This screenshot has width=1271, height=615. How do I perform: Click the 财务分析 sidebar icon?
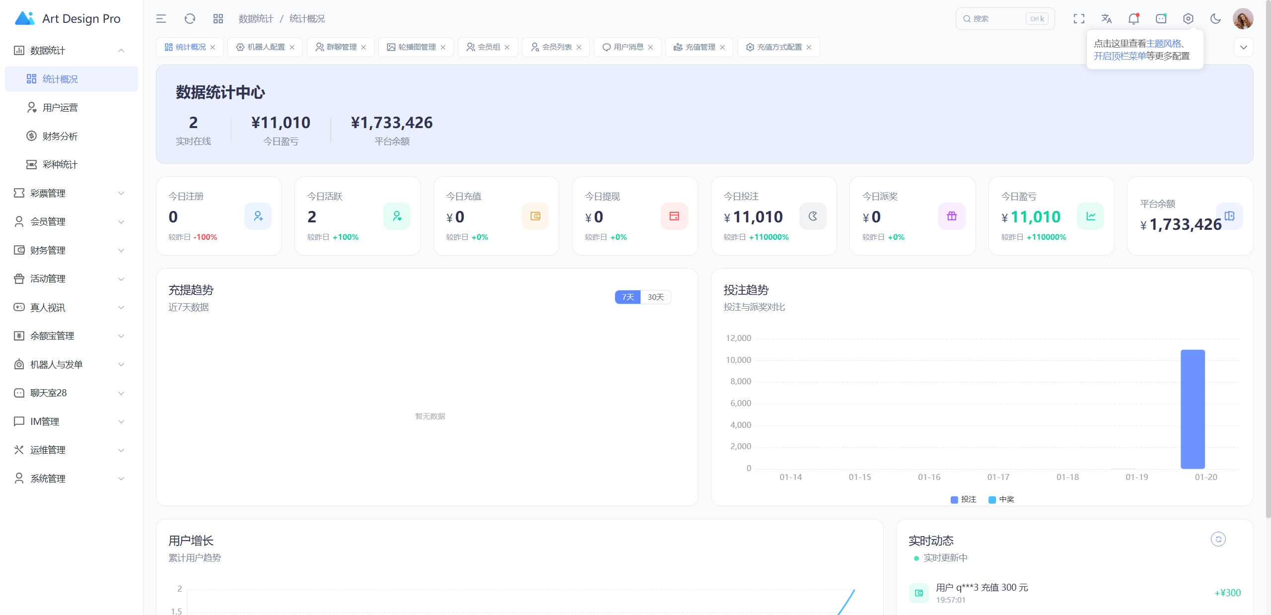pyautogui.click(x=31, y=136)
